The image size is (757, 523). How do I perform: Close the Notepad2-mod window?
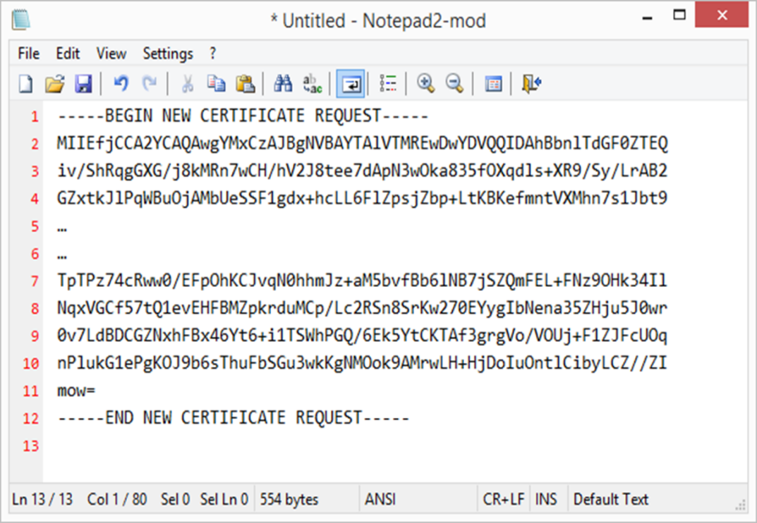722,15
